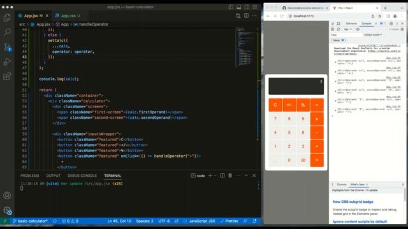Reload the localhost page in browser
Screen dimensions: 408x229
click(x=282, y=16)
